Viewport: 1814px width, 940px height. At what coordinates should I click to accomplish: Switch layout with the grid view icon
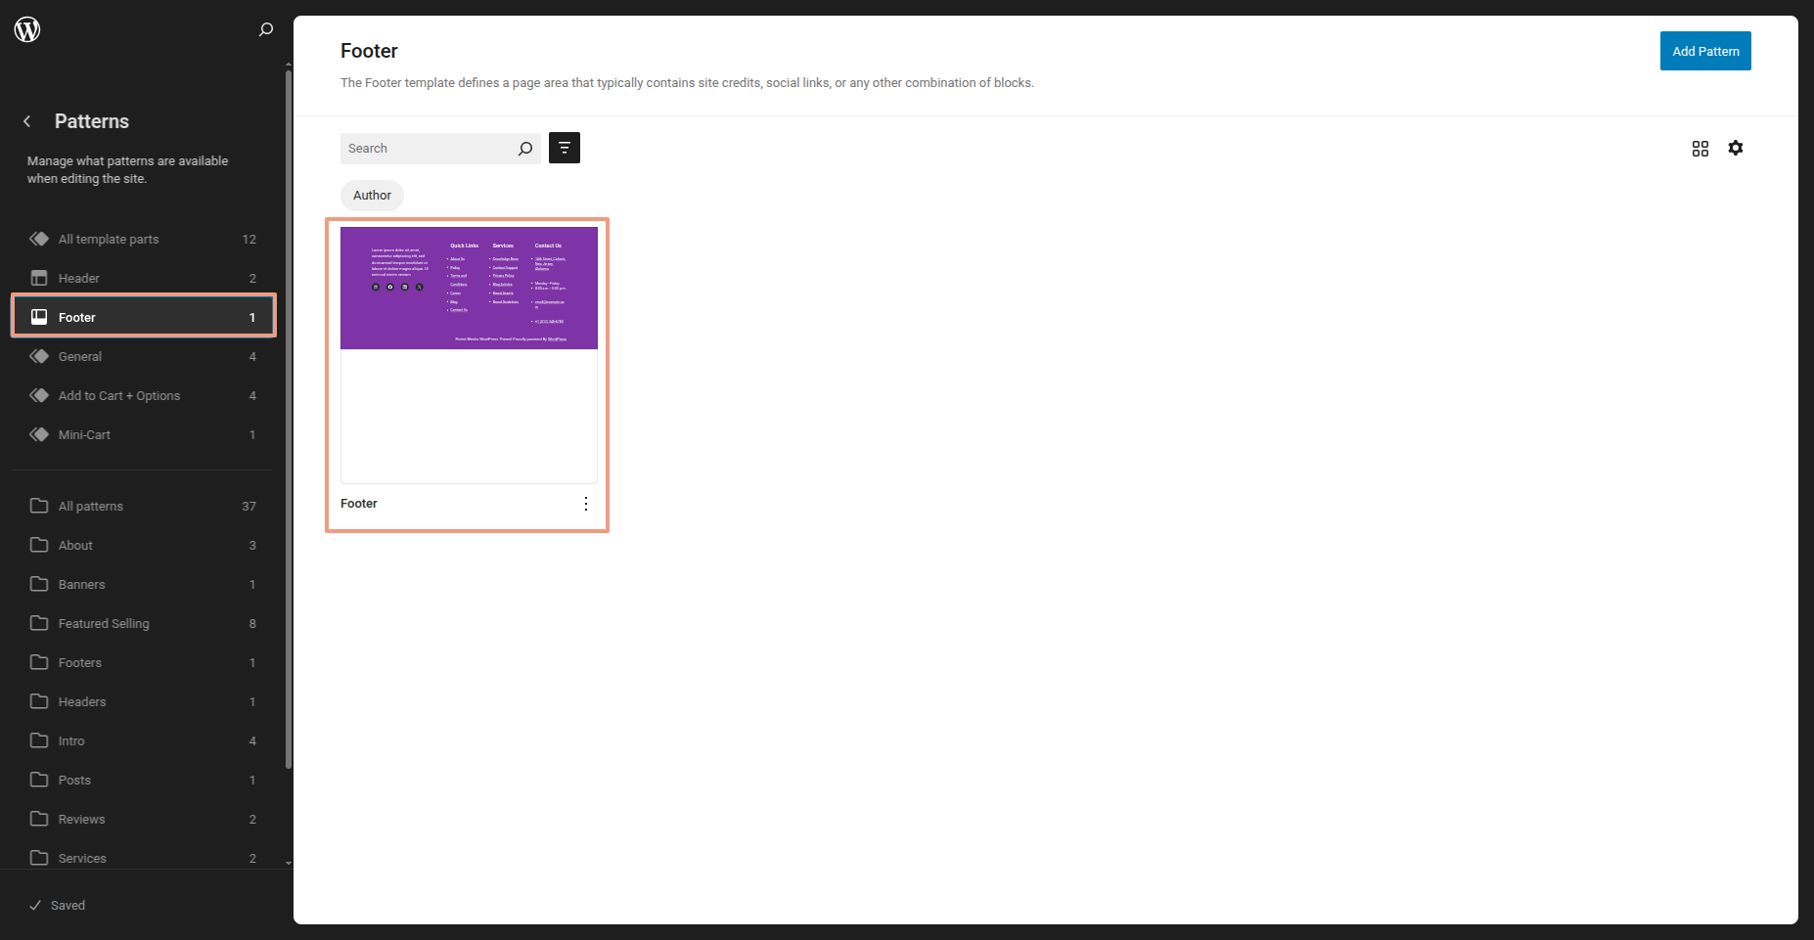click(x=1701, y=148)
